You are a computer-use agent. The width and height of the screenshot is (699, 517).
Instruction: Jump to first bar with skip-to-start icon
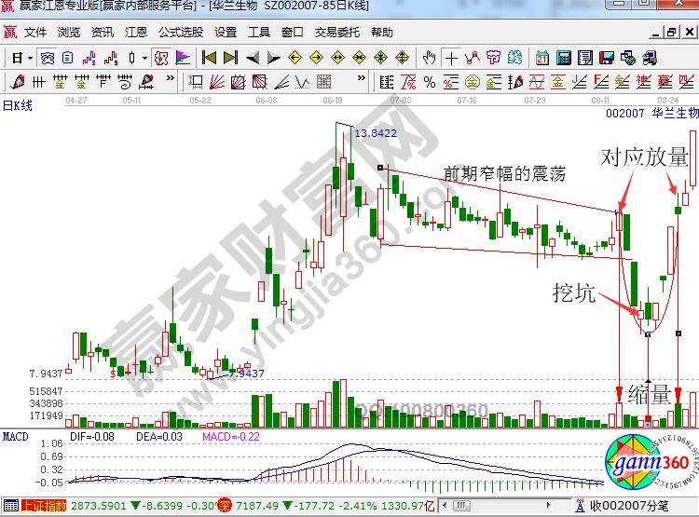210,58
